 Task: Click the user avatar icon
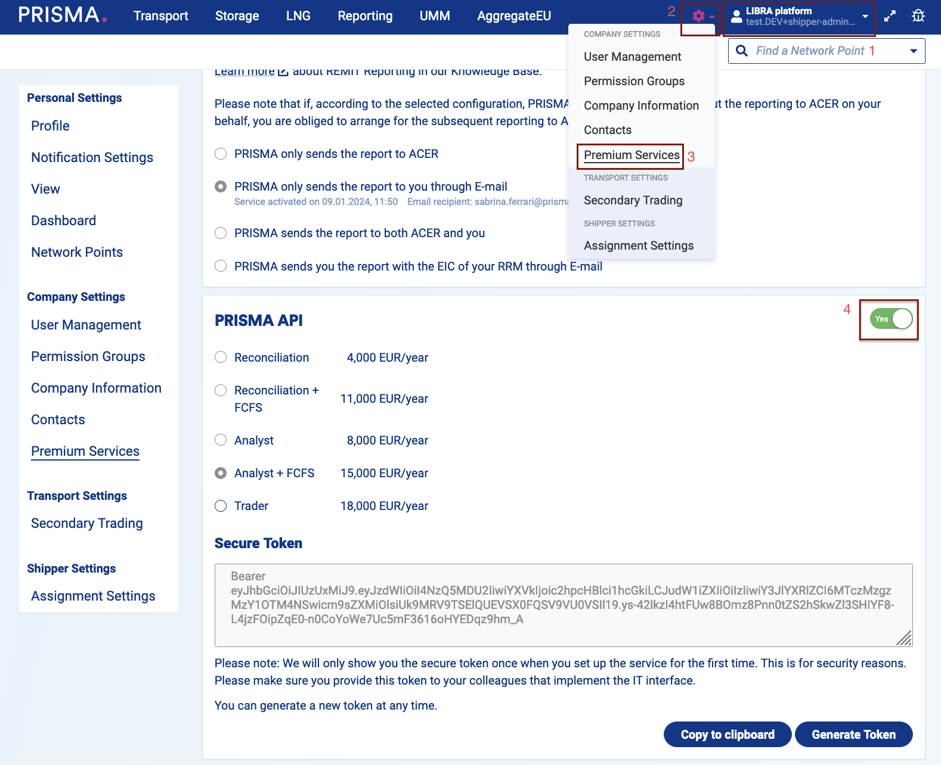[x=736, y=16]
